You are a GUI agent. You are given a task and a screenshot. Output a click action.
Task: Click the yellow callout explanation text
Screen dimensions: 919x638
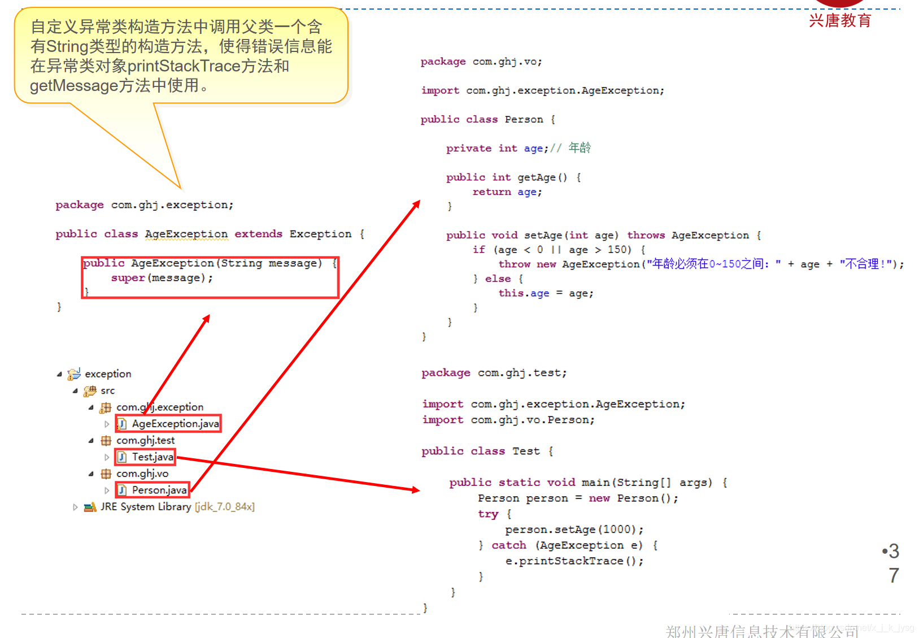click(x=181, y=56)
